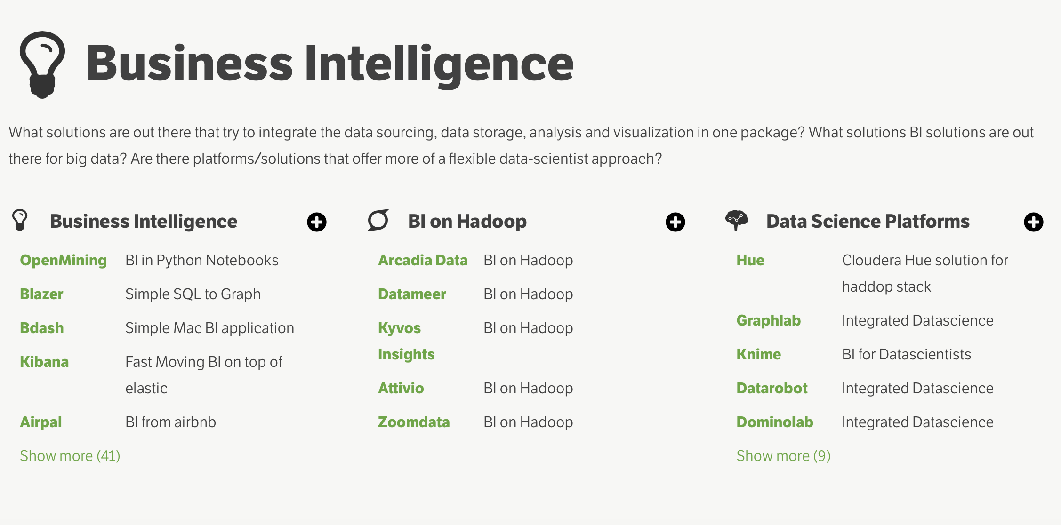Image resolution: width=1061 pixels, height=525 pixels.
Task: Open the OpenMining link
Action: coord(63,260)
